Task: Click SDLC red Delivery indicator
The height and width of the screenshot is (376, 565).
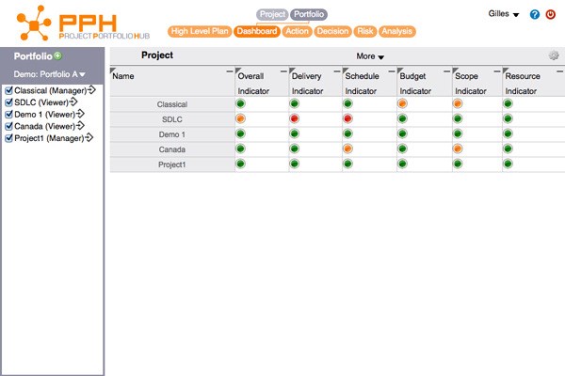Action: point(295,118)
